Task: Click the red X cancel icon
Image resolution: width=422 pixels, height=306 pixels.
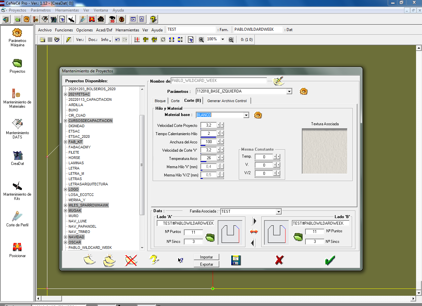Action: pos(279,260)
